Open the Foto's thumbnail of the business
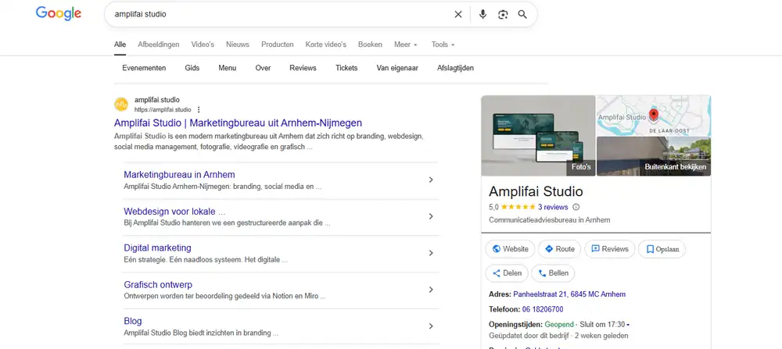The width and height of the screenshot is (782, 349). tap(538, 136)
